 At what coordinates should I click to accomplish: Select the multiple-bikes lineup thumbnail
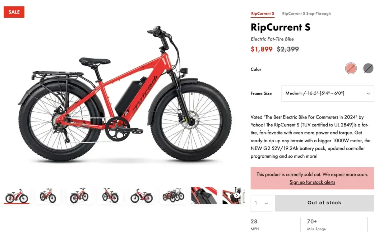click(x=173, y=196)
